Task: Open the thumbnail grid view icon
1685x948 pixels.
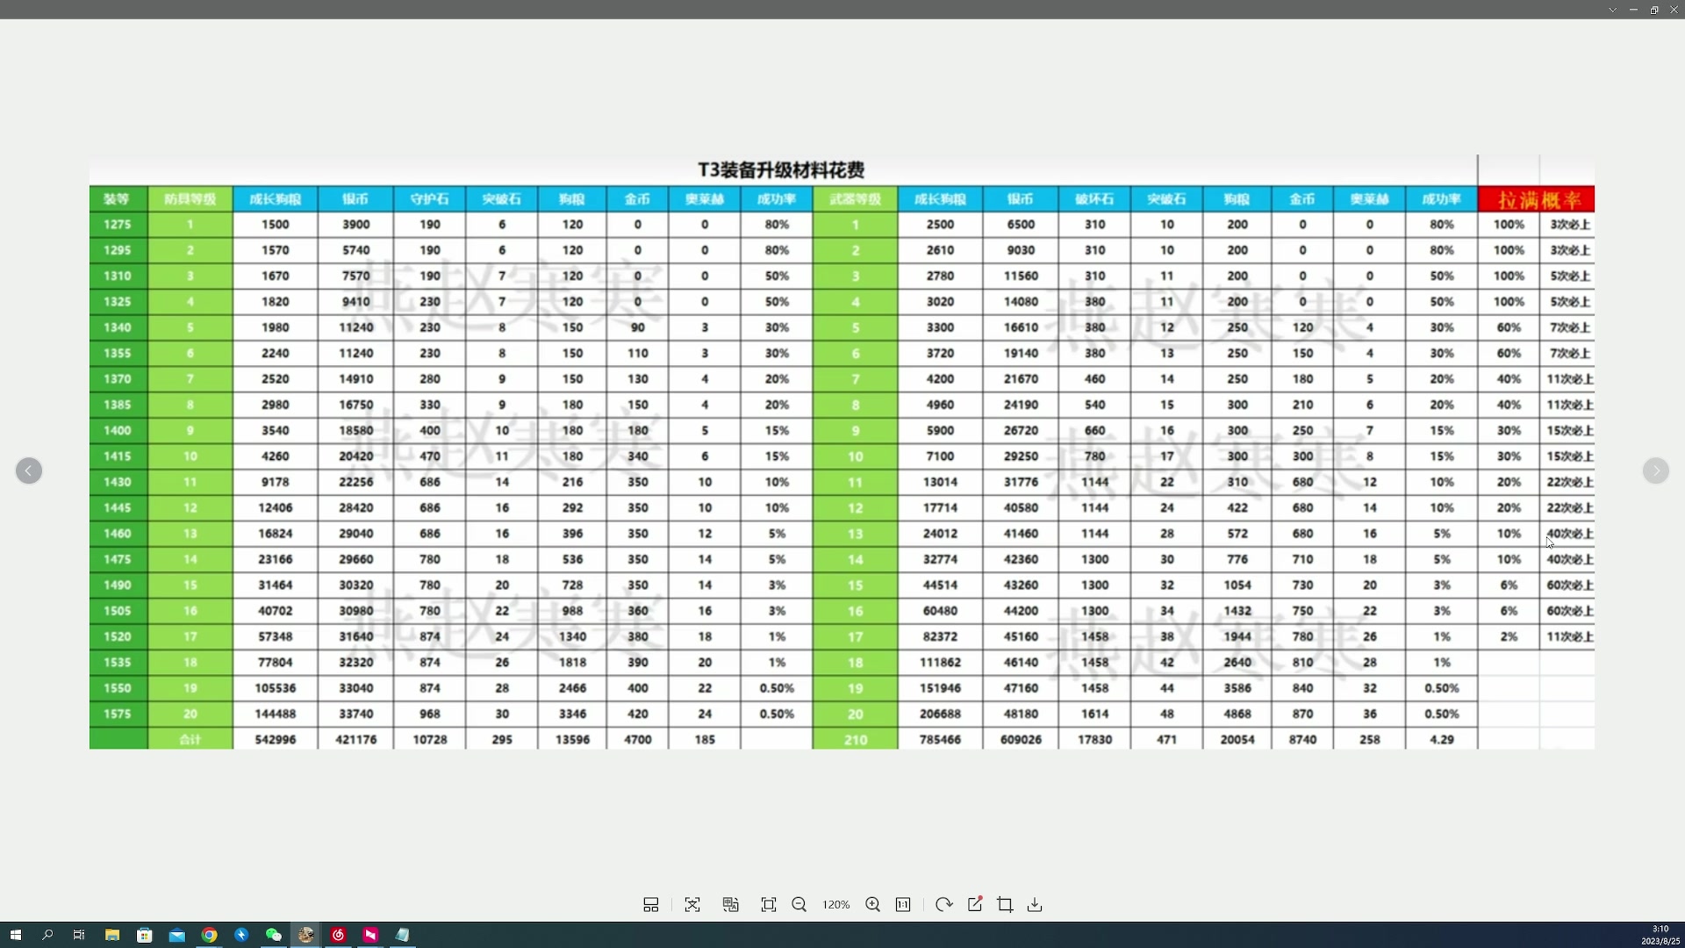Action: (650, 905)
